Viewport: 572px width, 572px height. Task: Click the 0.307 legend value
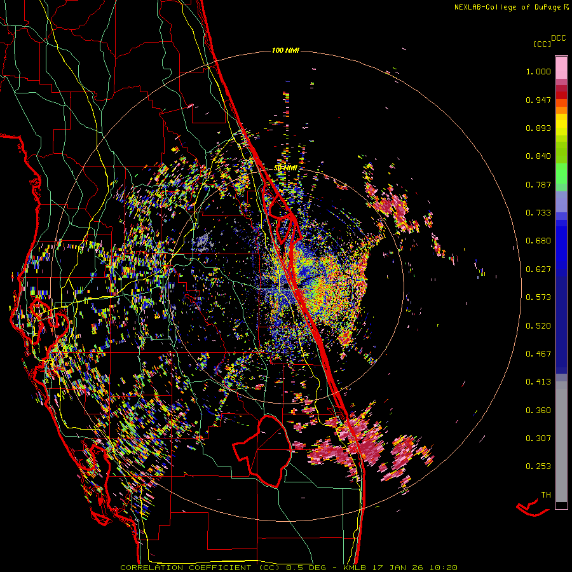click(x=538, y=439)
